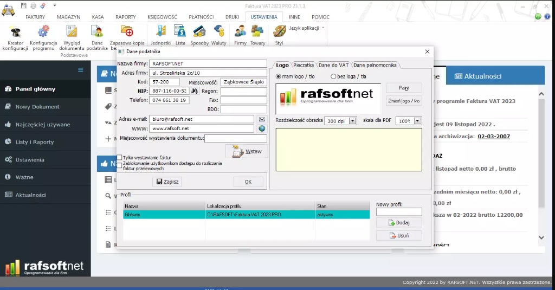Click Regon input field
This screenshot has width=555, height=290.
pyautogui.click(x=244, y=91)
